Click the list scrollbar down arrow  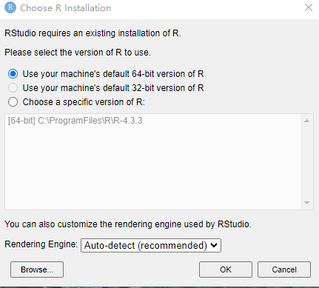click(306, 203)
